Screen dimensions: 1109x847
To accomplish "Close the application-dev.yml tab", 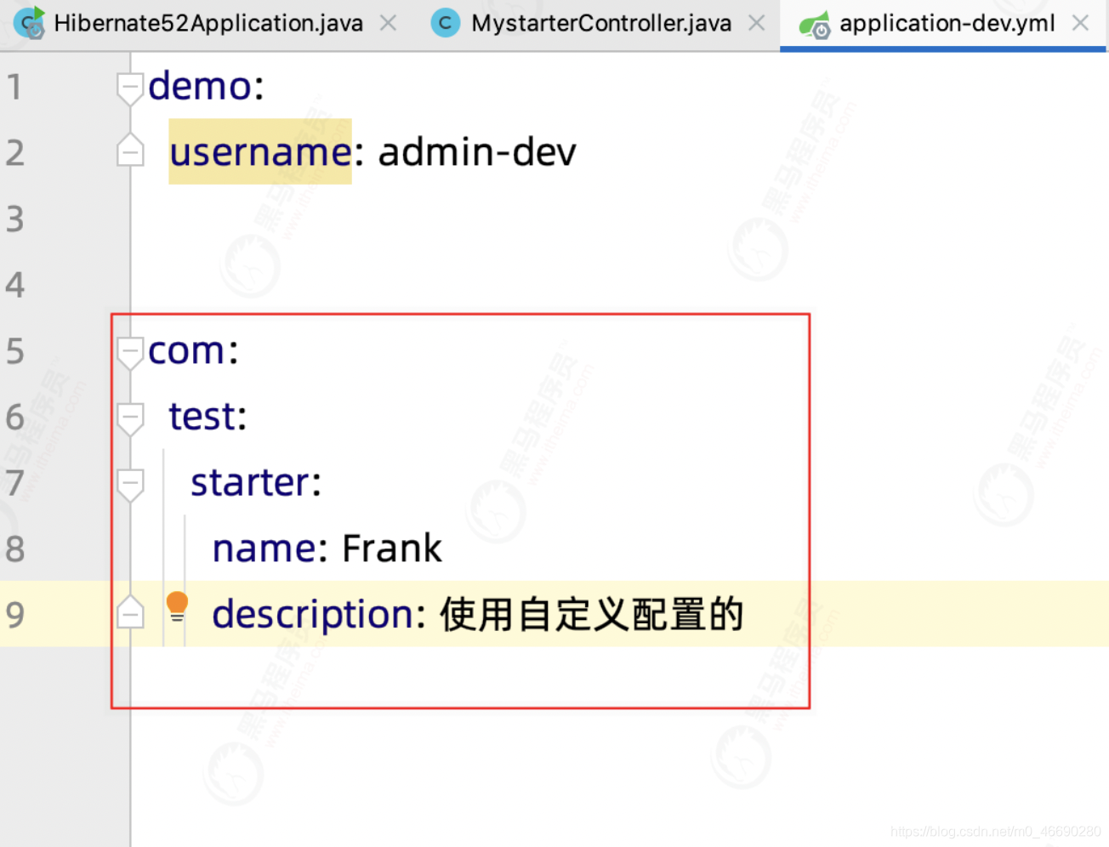I will click(x=1080, y=23).
